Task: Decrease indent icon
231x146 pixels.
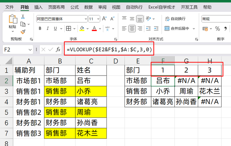Action: (148, 29)
